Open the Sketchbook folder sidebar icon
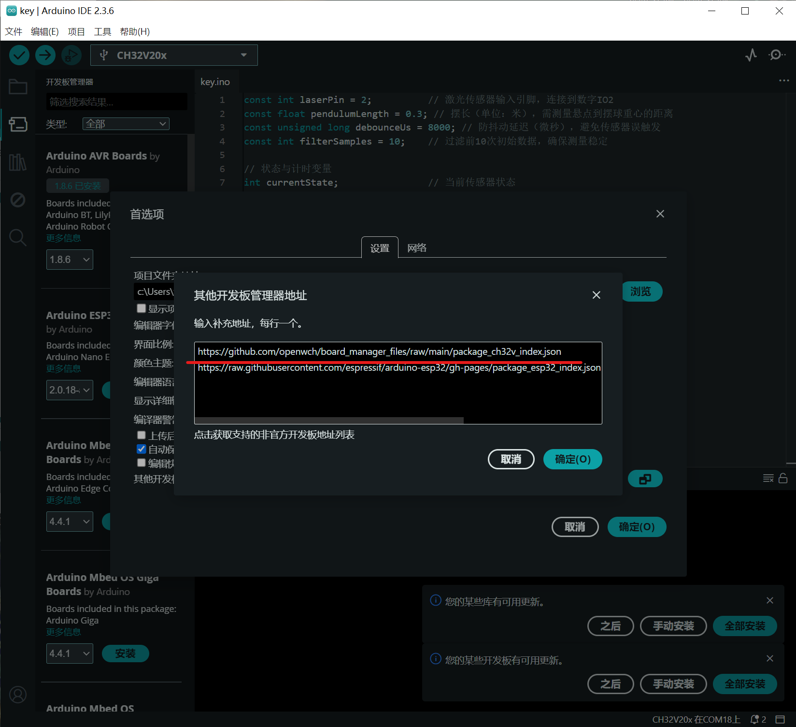 coord(18,87)
